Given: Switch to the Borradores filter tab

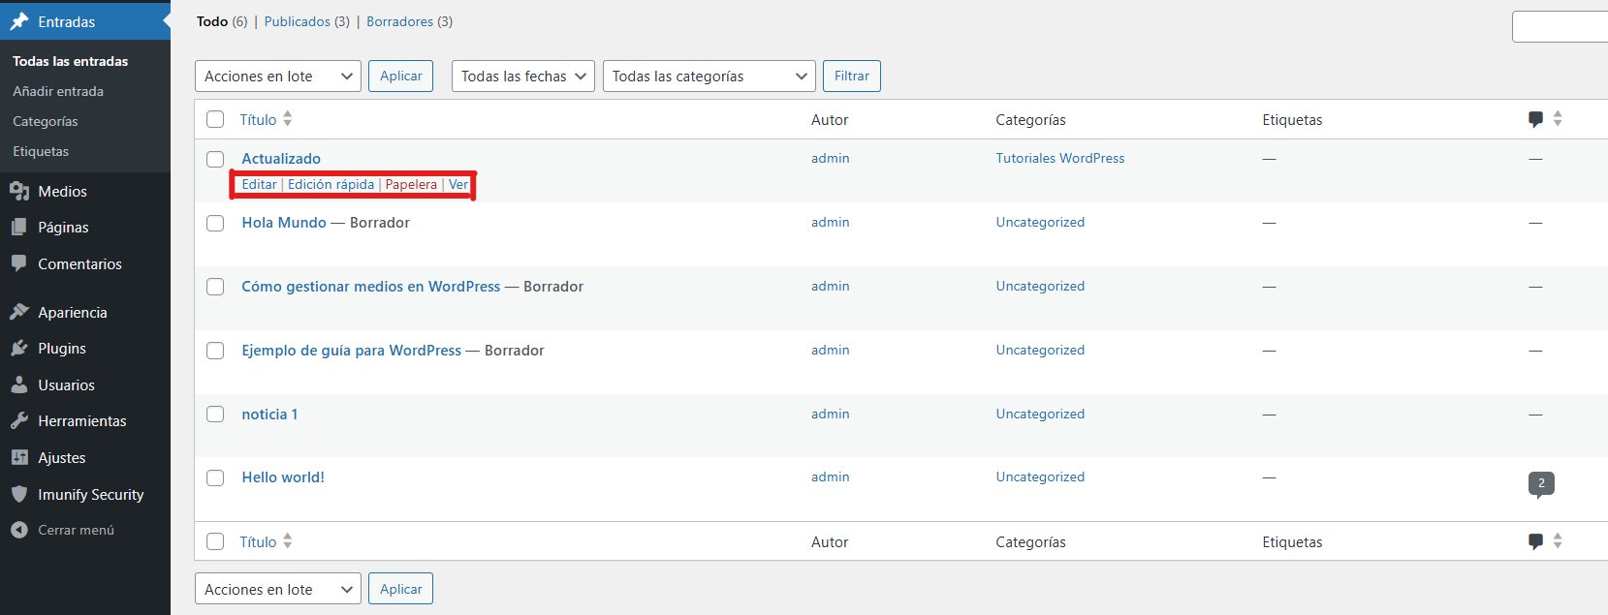Looking at the screenshot, I should (x=399, y=21).
